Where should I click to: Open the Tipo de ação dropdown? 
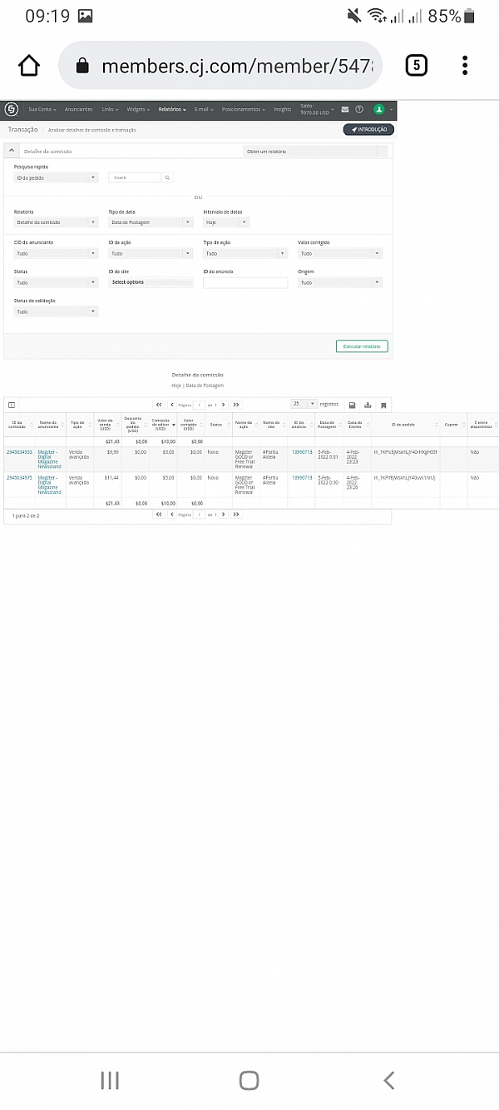(x=245, y=253)
